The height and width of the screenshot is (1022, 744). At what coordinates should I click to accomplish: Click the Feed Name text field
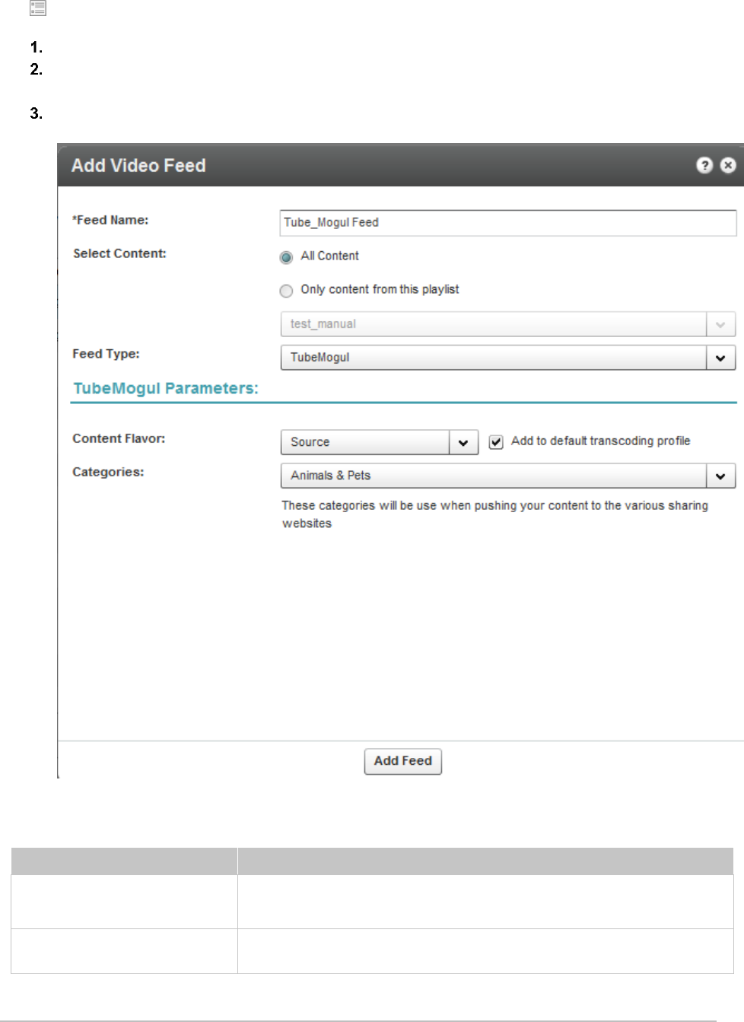[x=507, y=222]
